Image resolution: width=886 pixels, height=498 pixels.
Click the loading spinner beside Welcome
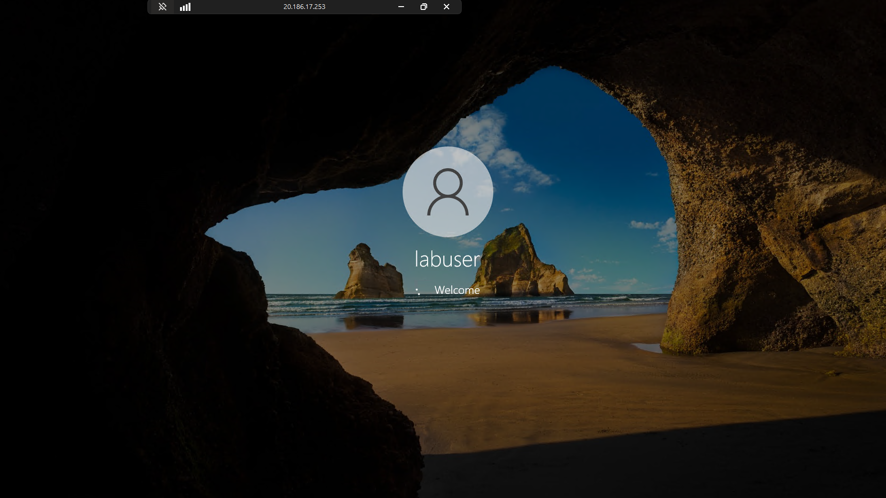click(x=418, y=291)
